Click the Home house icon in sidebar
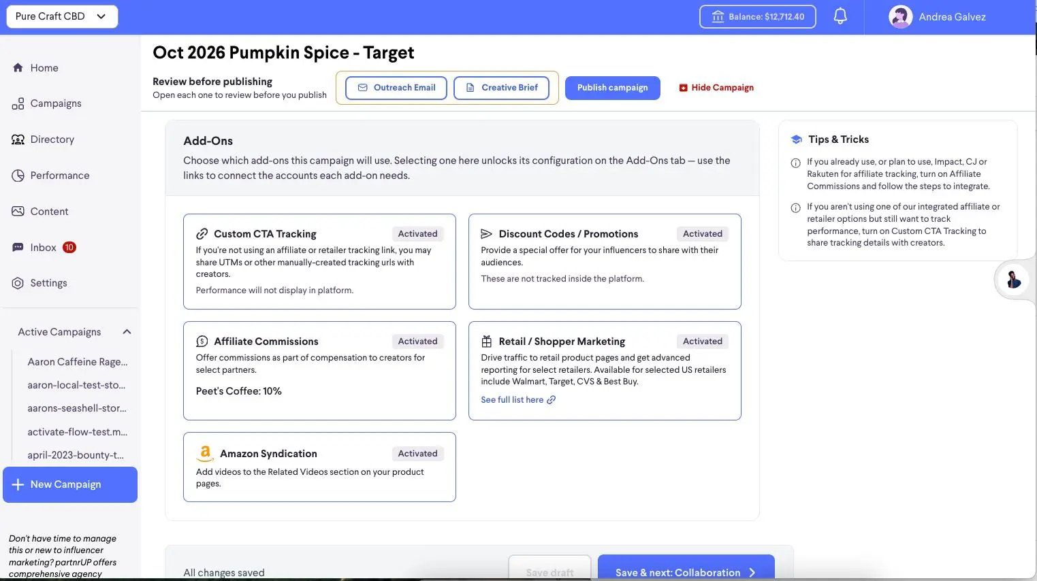The width and height of the screenshot is (1037, 581). coord(18,68)
